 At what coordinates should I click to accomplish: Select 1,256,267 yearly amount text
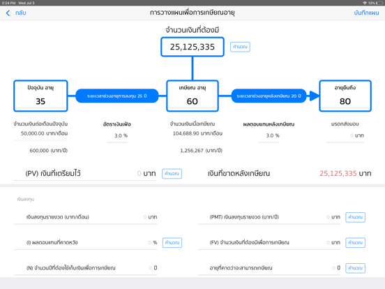click(x=201, y=150)
